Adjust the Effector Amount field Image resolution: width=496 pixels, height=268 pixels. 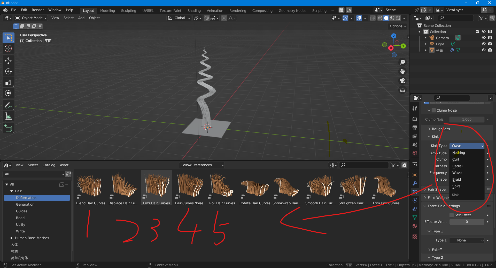pos(467,222)
